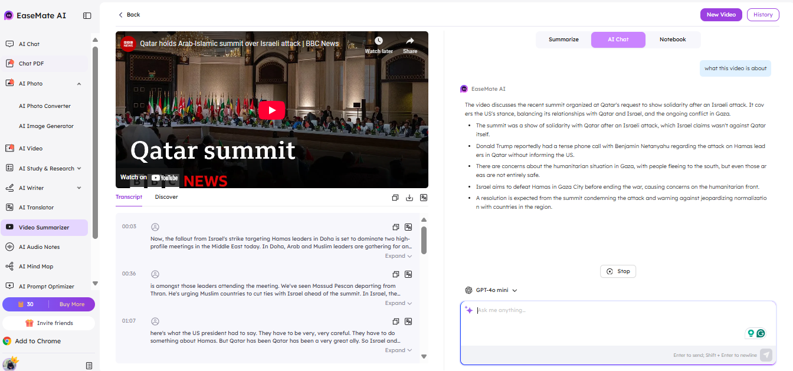Image resolution: width=793 pixels, height=371 pixels.
Task: Play the Qatar summit YouTube video
Action: pos(272,110)
